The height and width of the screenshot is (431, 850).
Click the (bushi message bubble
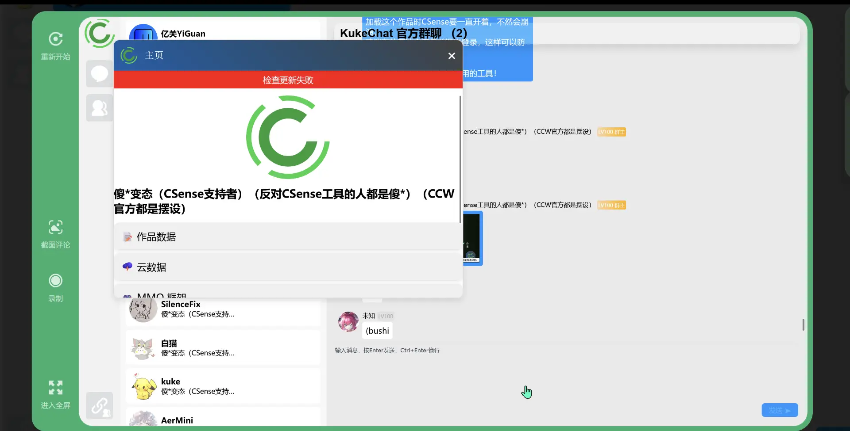click(x=377, y=331)
